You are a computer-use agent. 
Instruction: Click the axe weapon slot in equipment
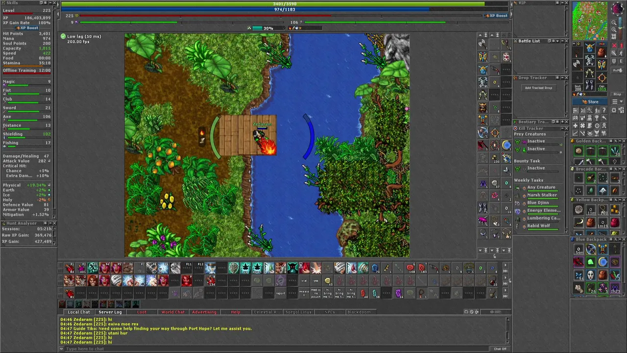pos(578,64)
